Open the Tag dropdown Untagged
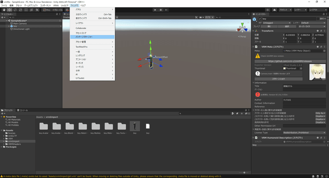This screenshot has width=329, height=178. click(x=276, y=23)
